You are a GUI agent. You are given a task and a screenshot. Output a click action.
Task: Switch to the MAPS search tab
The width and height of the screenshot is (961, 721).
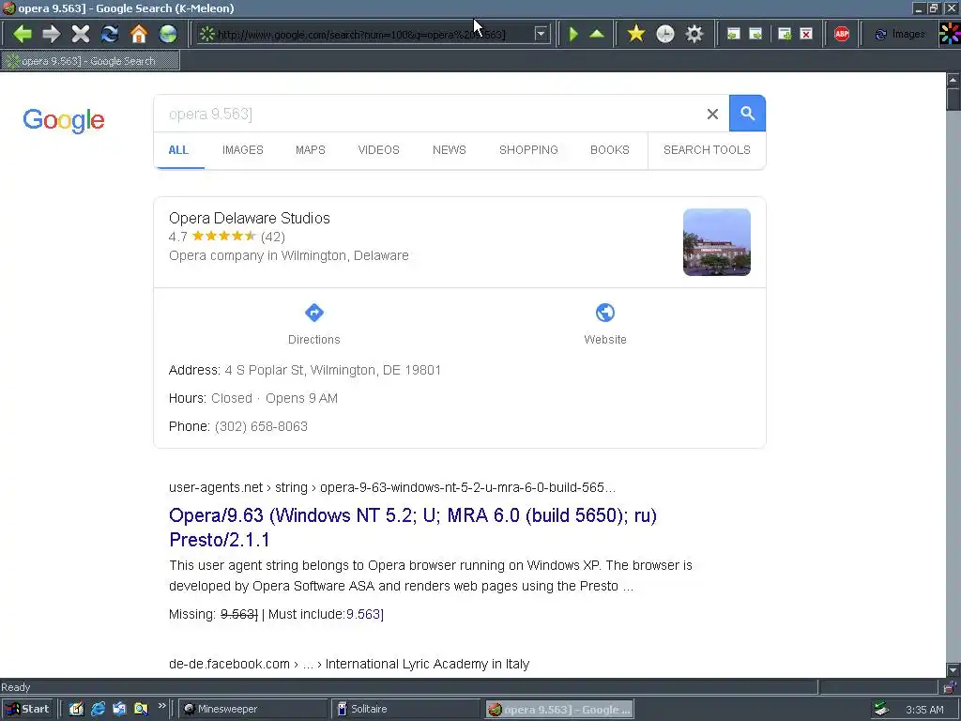[310, 150]
